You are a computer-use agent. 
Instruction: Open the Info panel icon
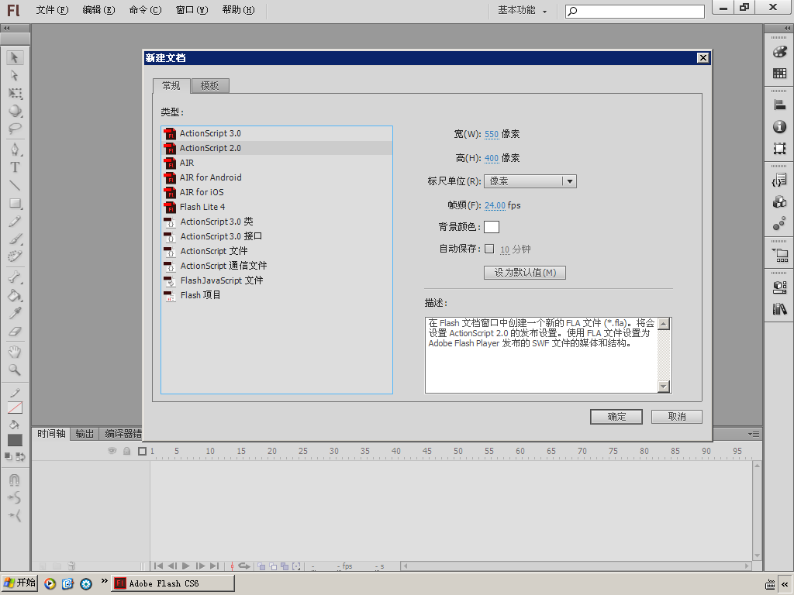780,126
